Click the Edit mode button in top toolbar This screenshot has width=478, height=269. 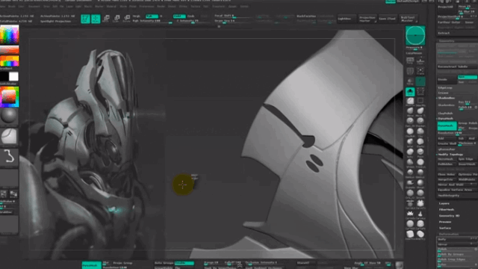[85, 19]
